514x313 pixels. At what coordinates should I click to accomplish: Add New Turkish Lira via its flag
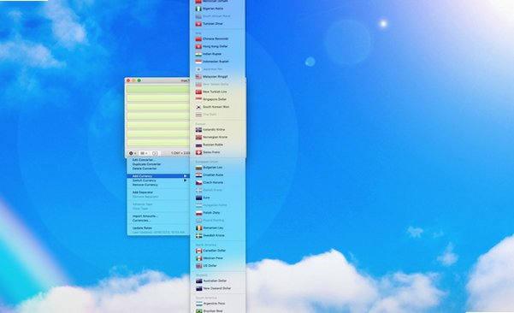pyautogui.click(x=198, y=92)
